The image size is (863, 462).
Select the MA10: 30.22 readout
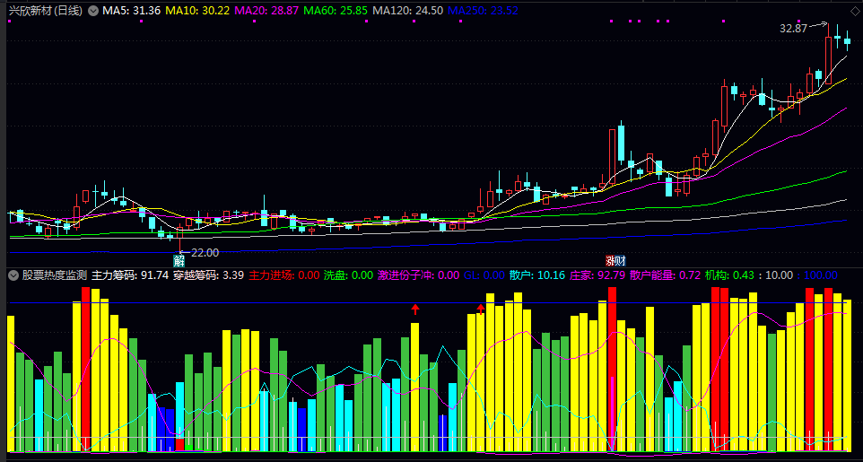(x=197, y=11)
